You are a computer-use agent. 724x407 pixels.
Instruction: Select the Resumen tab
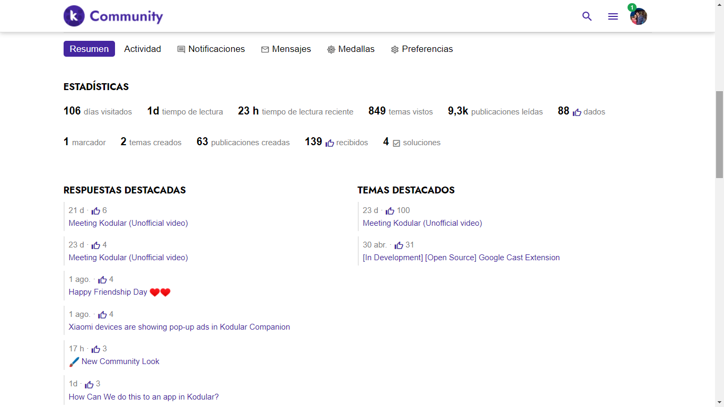pyautogui.click(x=89, y=49)
